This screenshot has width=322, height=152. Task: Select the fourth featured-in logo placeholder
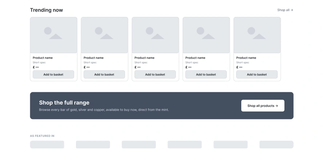185,144
